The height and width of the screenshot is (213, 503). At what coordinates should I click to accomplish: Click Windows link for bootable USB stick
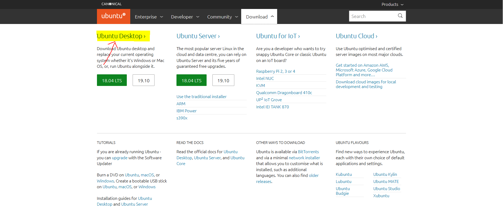[x=147, y=187]
